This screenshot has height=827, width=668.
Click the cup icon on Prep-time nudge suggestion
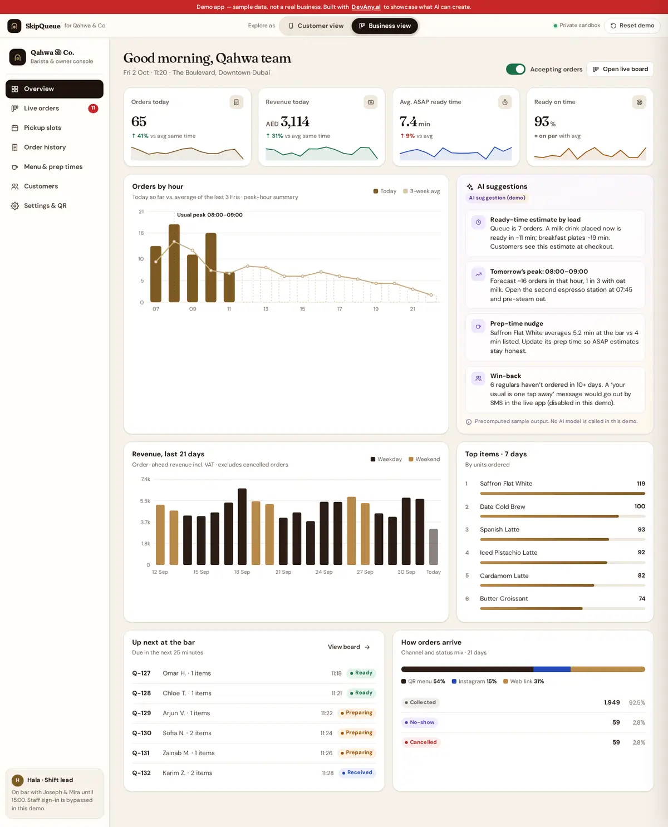tap(478, 326)
